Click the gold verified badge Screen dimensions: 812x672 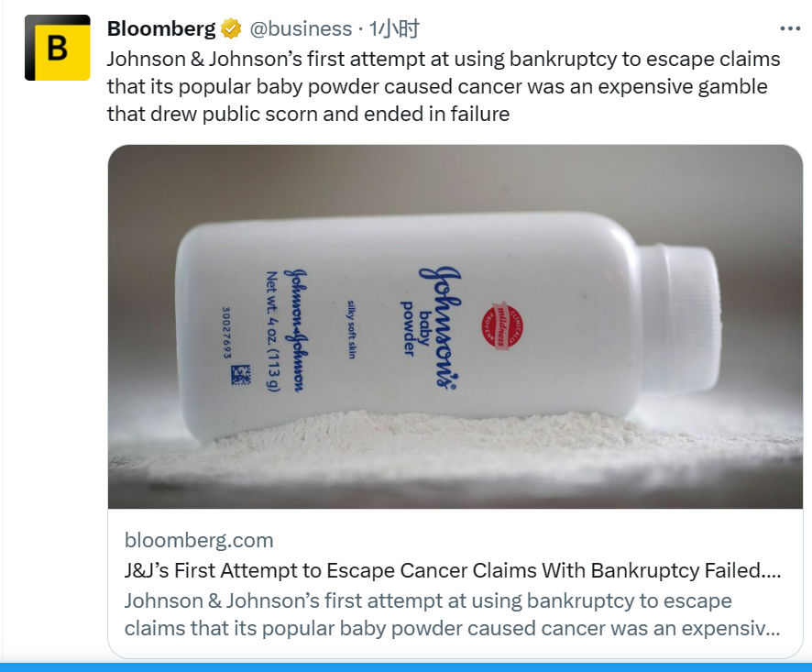pyautogui.click(x=231, y=29)
